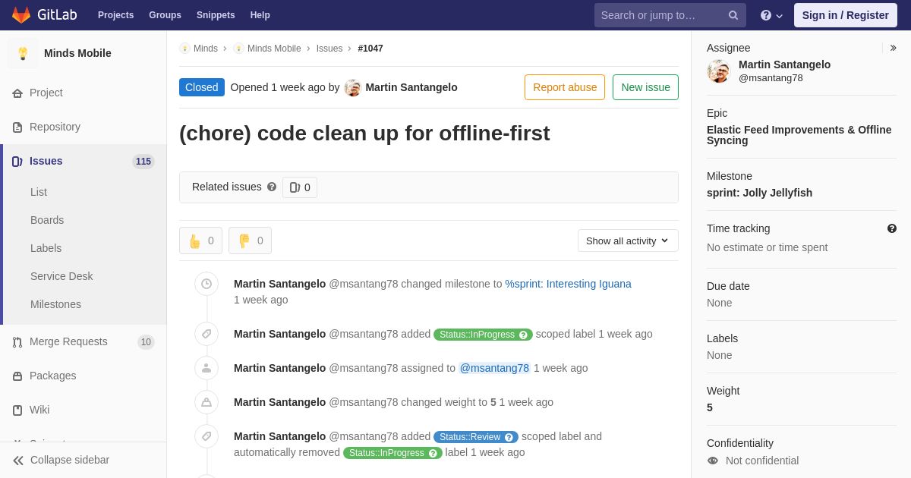Click the Packages icon in sidebar
Viewport: 911px width, 478px height.
17,376
